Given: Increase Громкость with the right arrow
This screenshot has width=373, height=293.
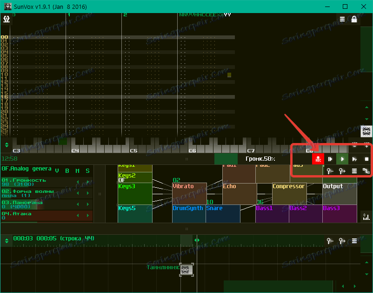Looking at the screenshot, I should click(88, 182).
